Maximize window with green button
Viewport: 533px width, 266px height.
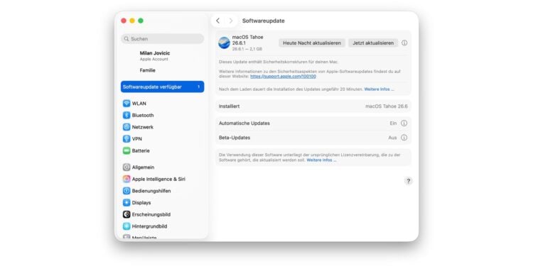(x=141, y=21)
